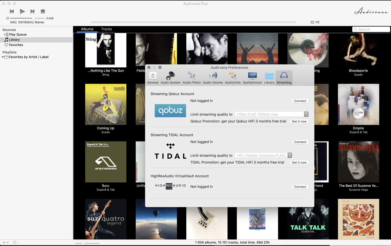This screenshot has width=391, height=246.
Task: Open General preferences pane
Action: 153,78
